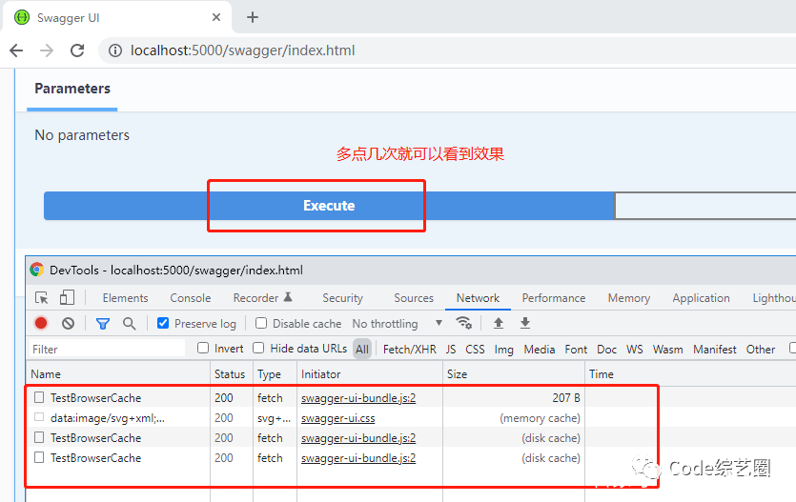Clear the network log
796x502 pixels.
(x=68, y=323)
